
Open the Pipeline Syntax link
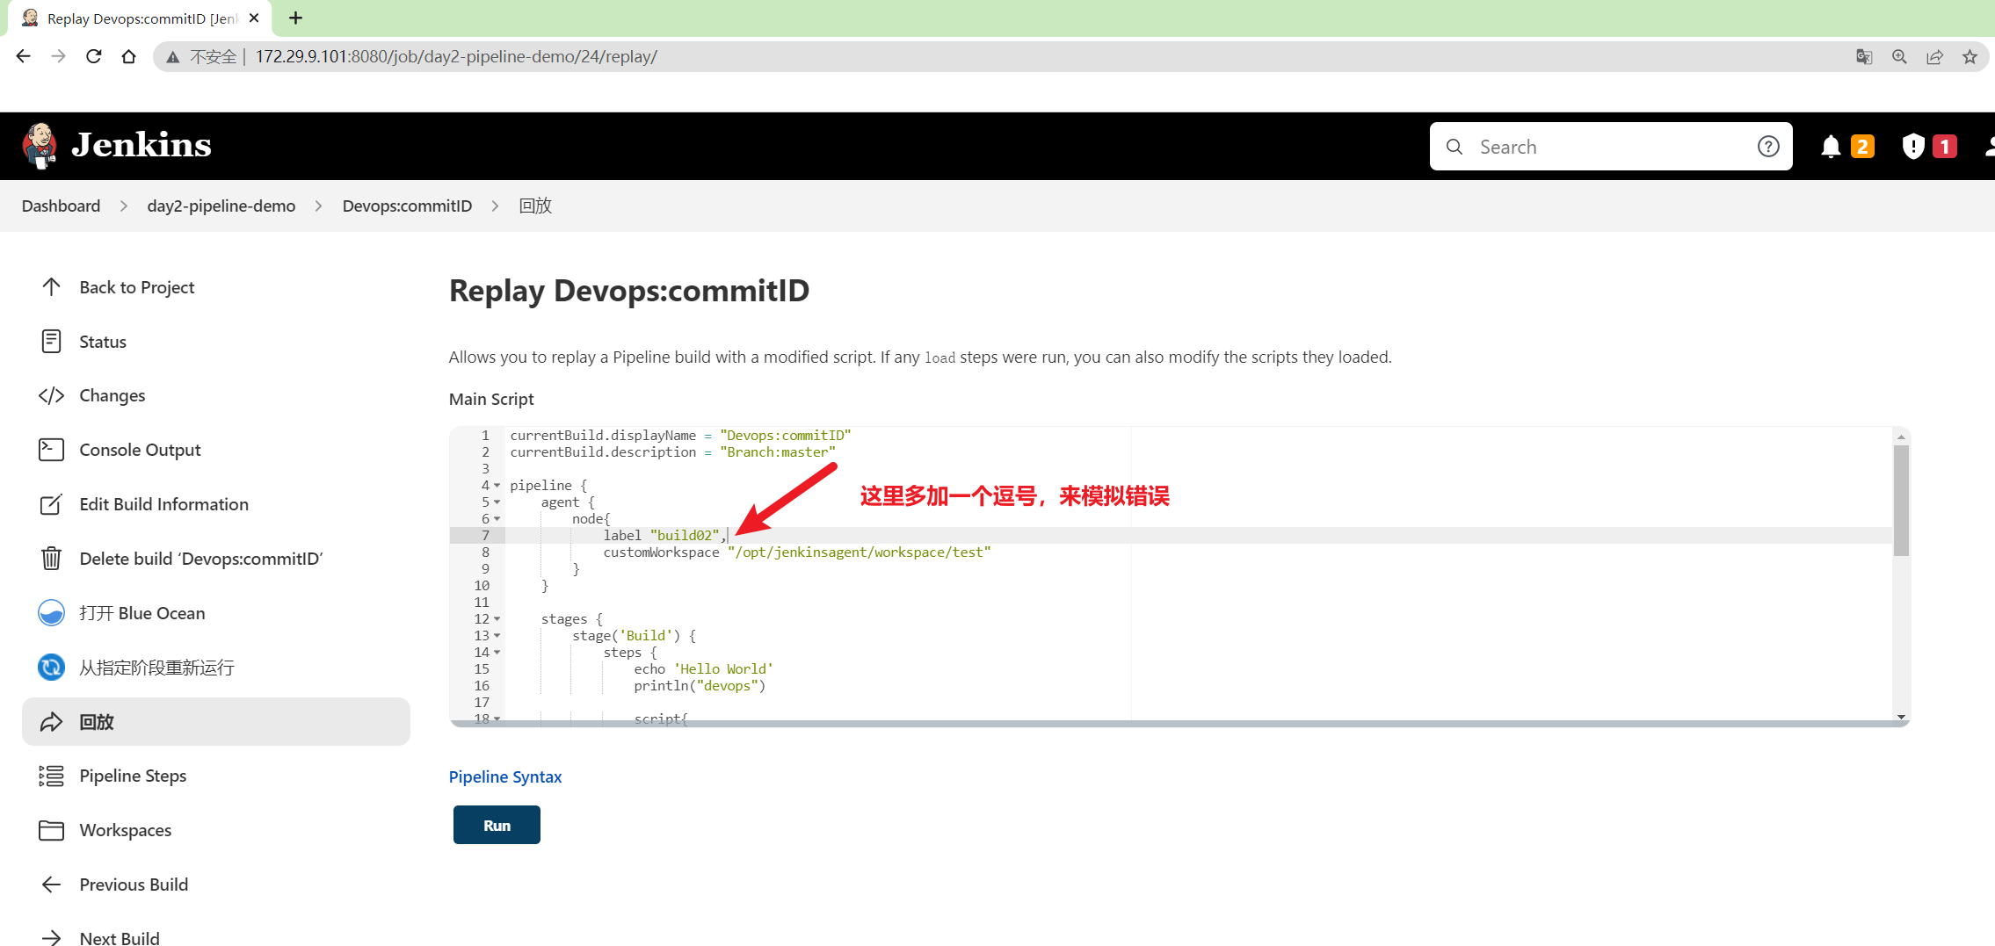coord(505,776)
